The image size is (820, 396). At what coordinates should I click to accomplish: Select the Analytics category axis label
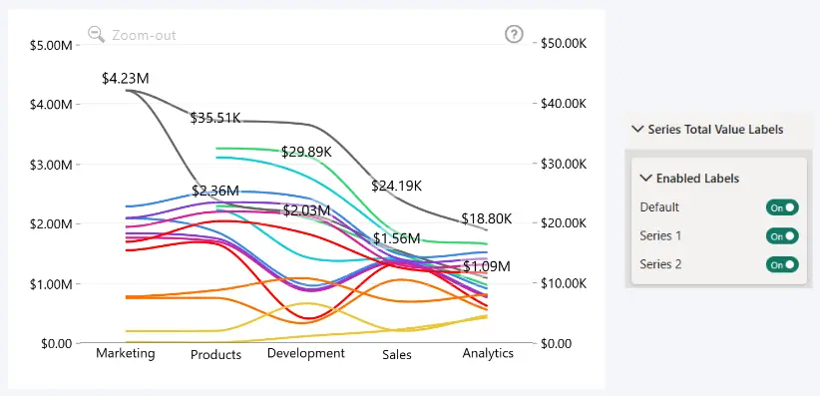488,353
